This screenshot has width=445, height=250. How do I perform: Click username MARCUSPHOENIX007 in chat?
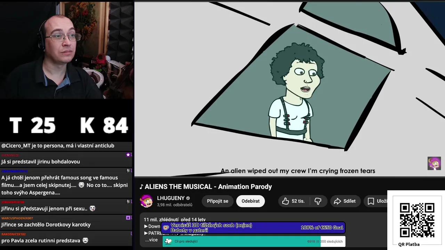tap(17, 218)
